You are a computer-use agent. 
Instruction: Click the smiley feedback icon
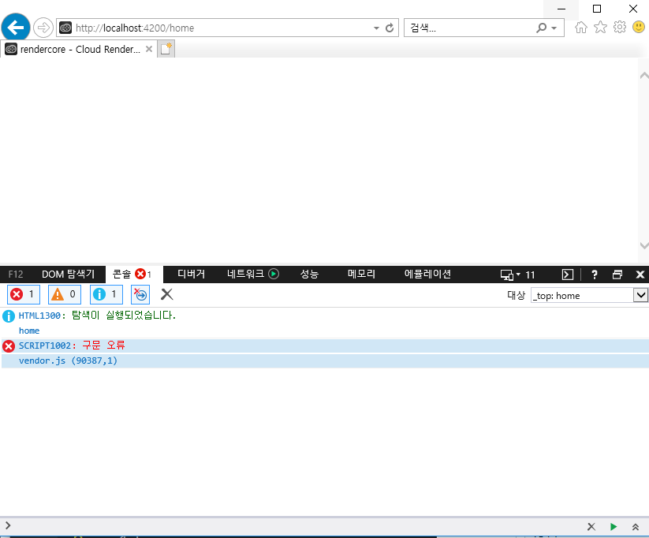coord(638,27)
